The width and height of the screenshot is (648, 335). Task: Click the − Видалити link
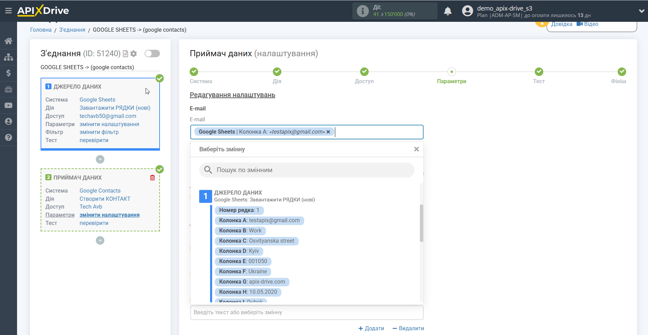pyautogui.click(x=408, y=328)
